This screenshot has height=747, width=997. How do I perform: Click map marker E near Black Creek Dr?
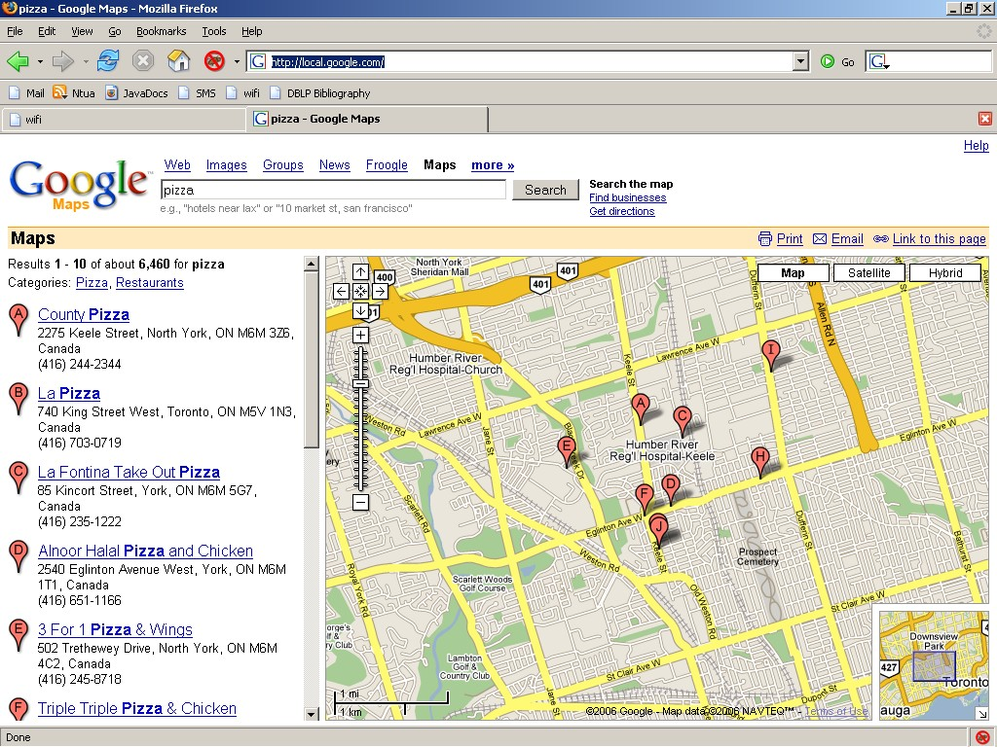(566, 449)
